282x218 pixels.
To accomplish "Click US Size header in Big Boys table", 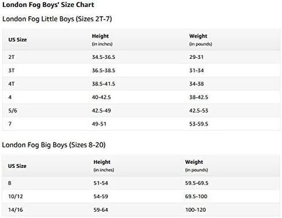I will [17, 166].
